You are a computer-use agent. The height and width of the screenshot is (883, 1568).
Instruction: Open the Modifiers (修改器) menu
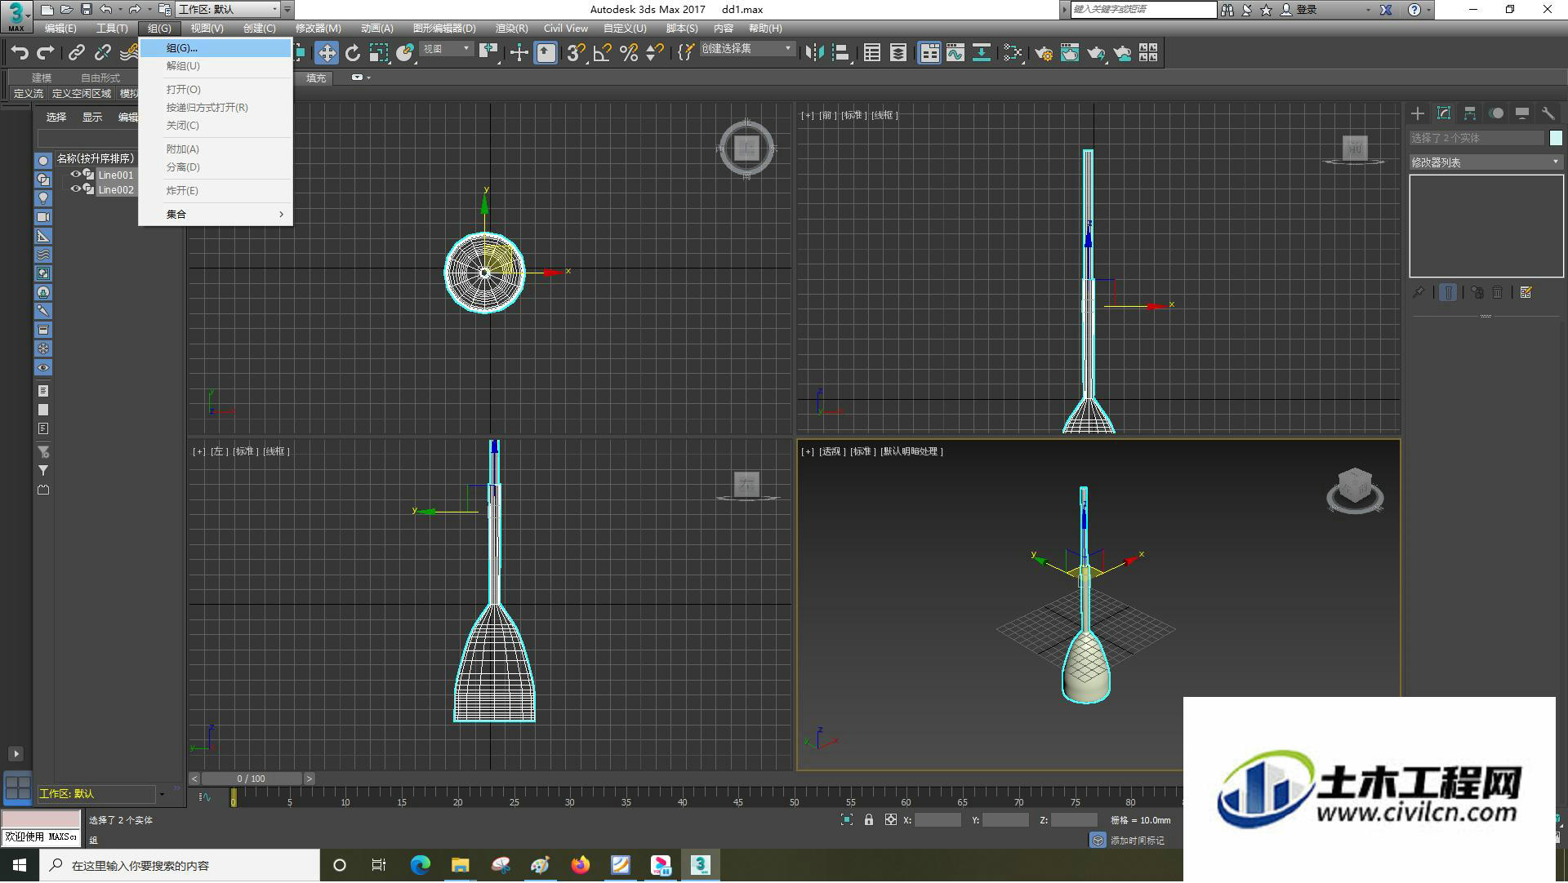click(x=318, y=29)
